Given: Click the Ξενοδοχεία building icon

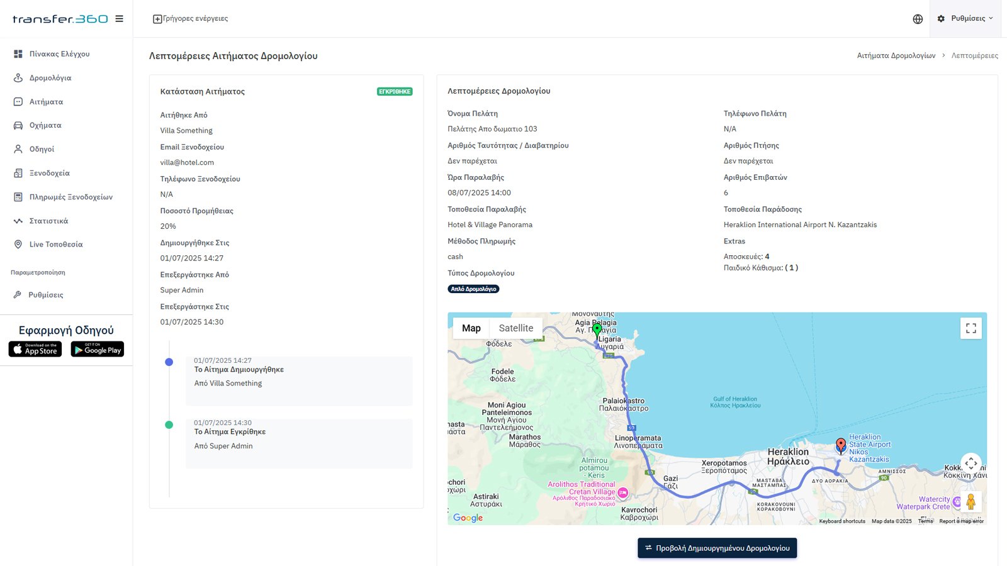Looking at the screenshot, I should (18, 173).
